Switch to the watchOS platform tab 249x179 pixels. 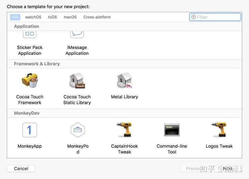33,17
